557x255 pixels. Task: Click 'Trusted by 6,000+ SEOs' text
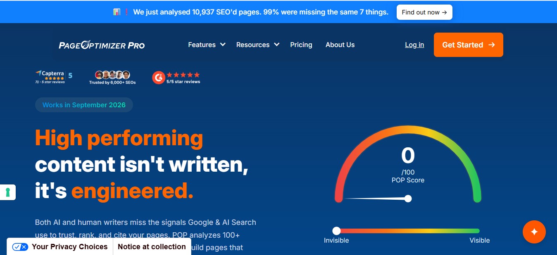click(x=112, y=83)
